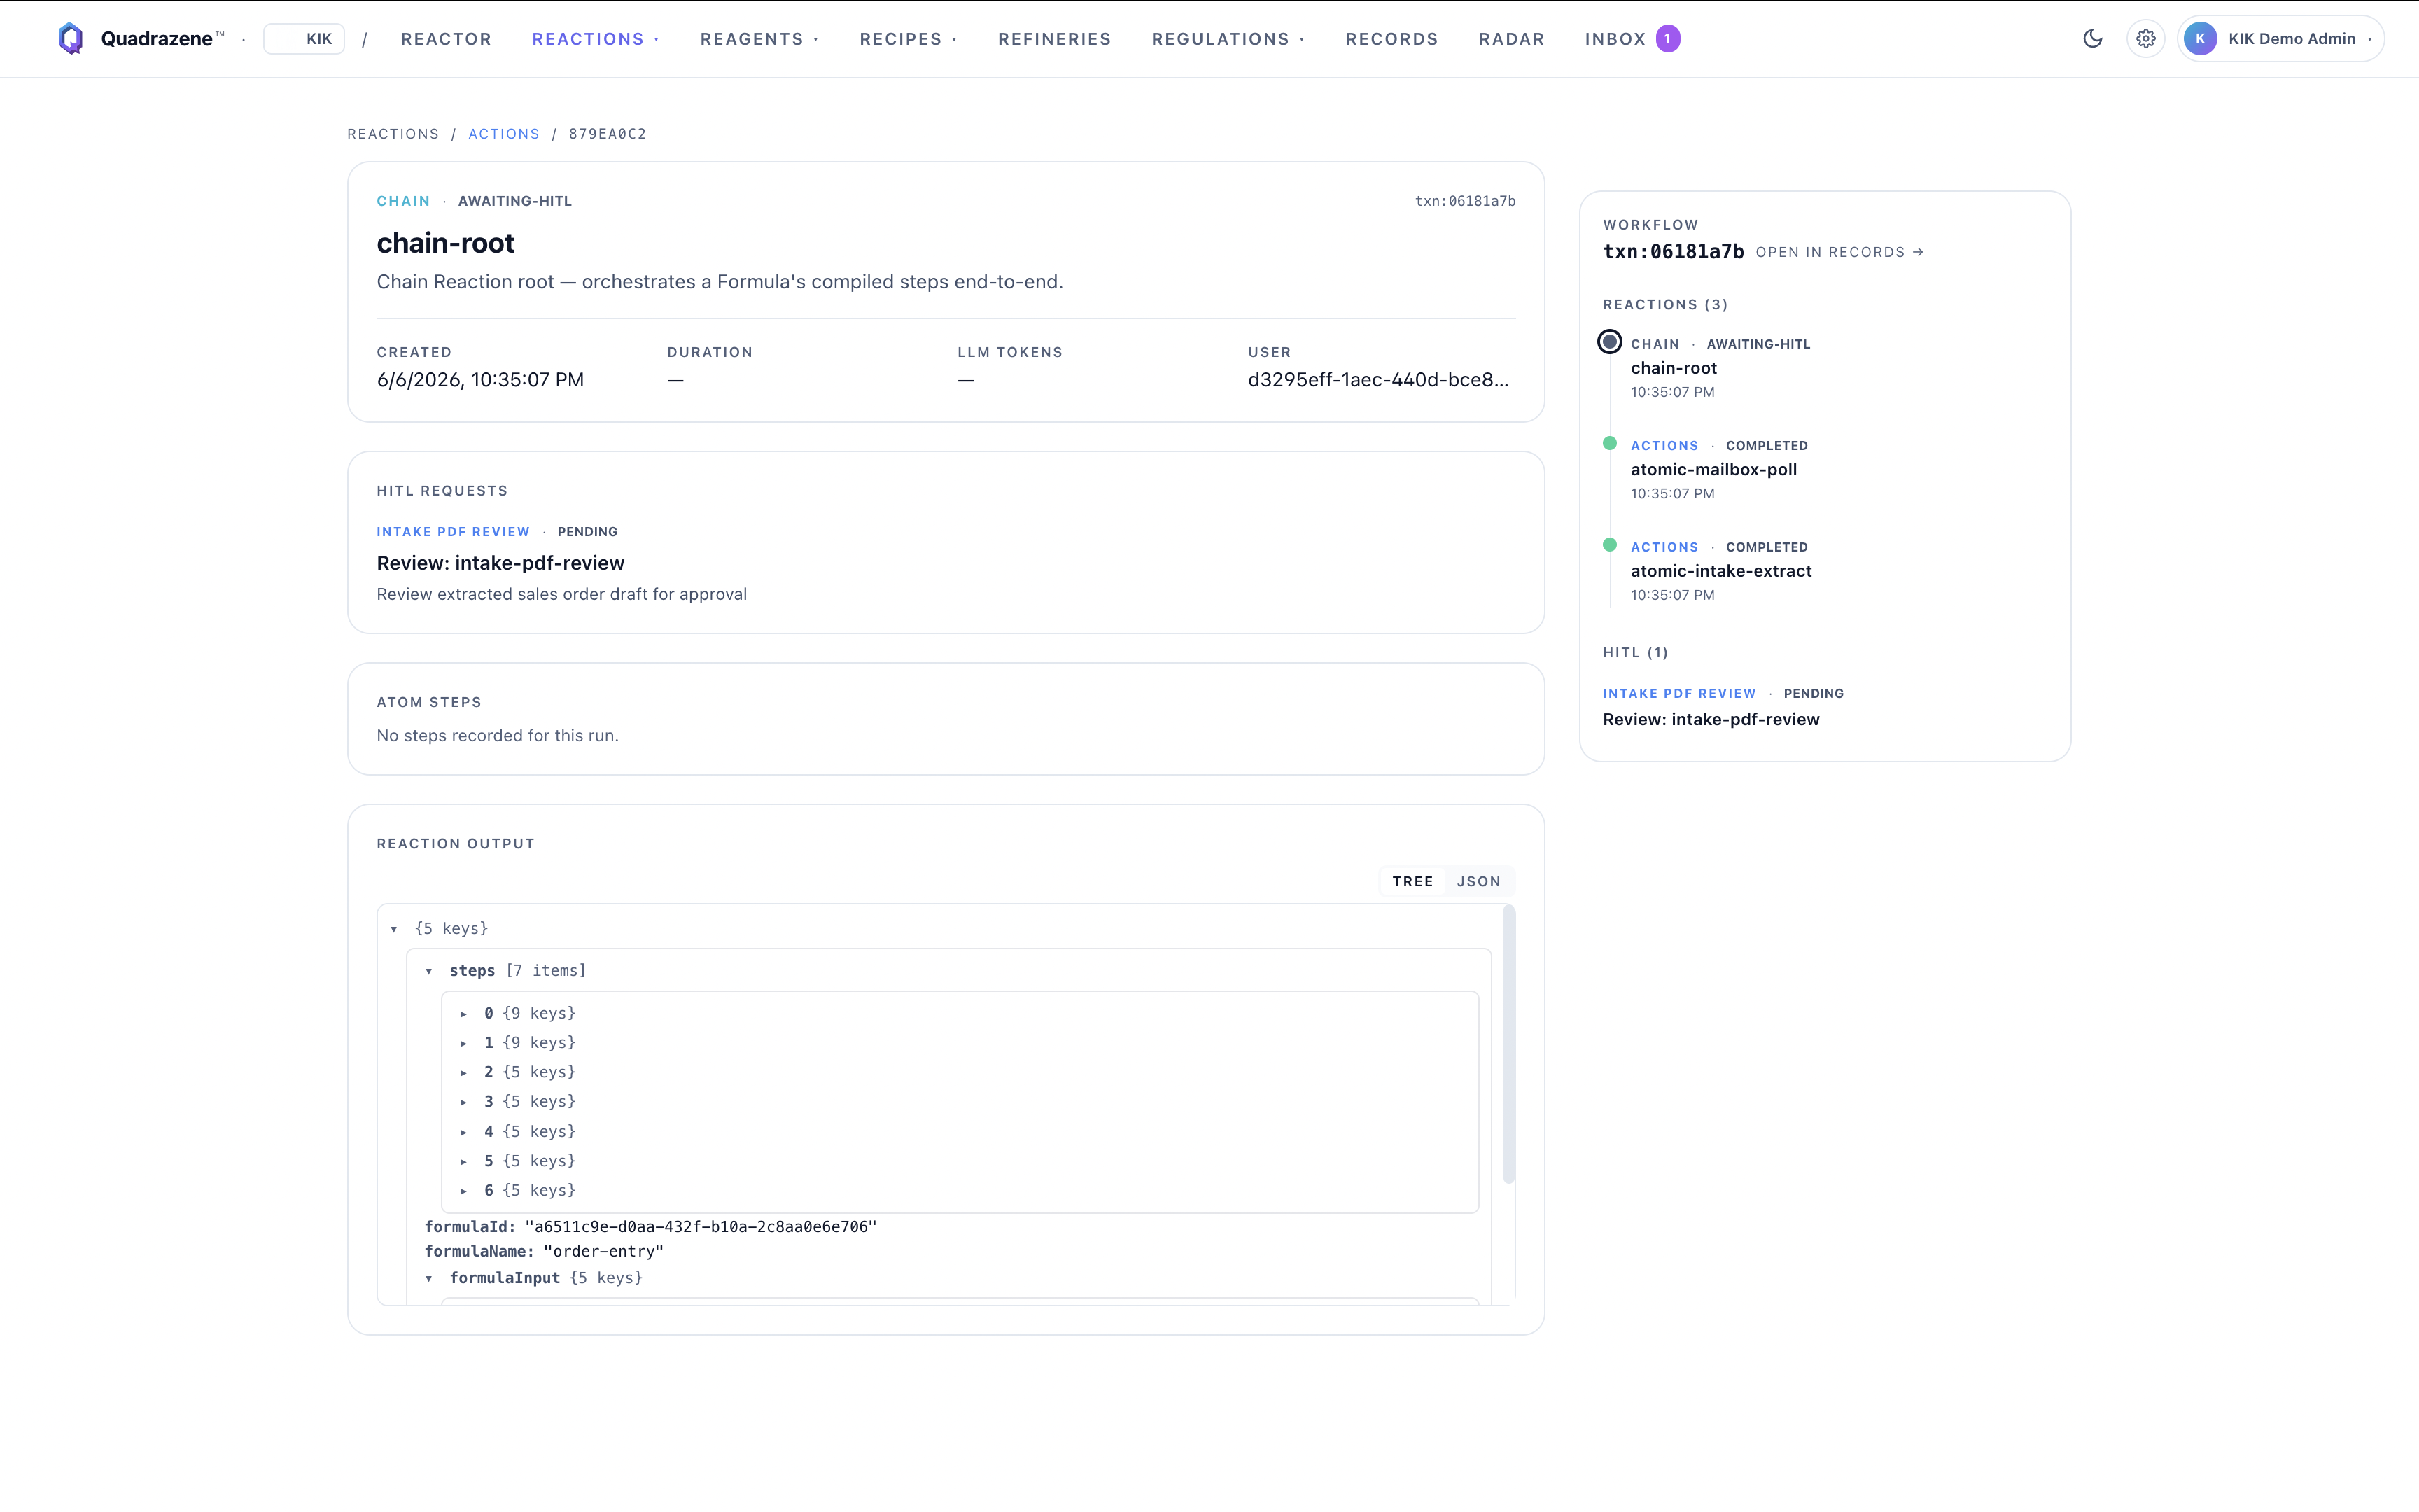This screenshot has height=1512, width=2419.
Task: Collapse the formulaInput {5 keys} node
Action: (429, 1278)
